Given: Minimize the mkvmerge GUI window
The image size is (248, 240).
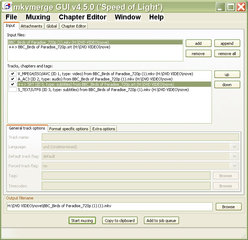Looking at the screenshot, I should click(x=220, y=7).
